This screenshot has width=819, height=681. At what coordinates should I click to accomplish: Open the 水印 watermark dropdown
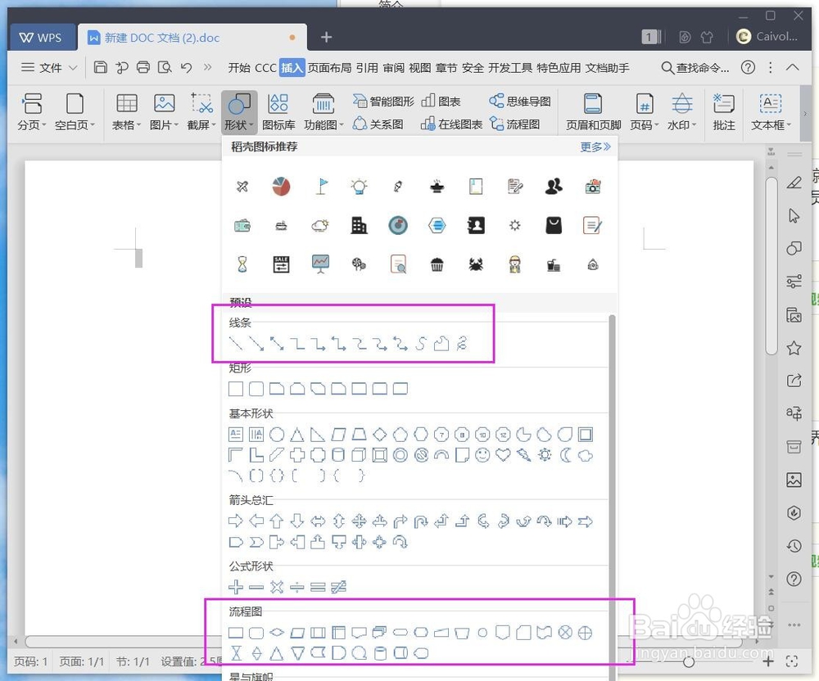pos(681,111)
